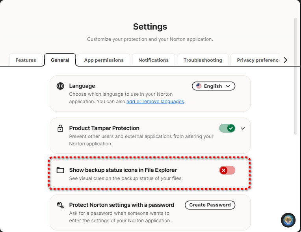Click the padlock icon for Tamper Protection
The width and height of the screenshot is (301, 232).
60,128
